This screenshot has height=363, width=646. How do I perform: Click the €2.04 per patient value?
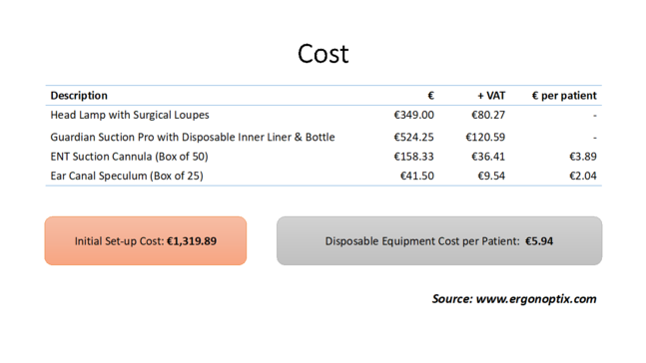pyautogui.click(x=583, y=176)
